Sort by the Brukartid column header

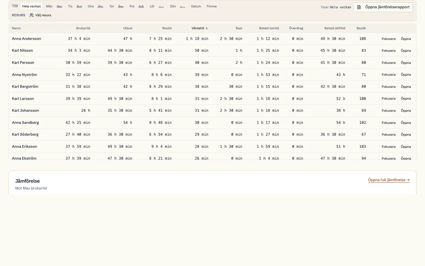click(83, 28)
